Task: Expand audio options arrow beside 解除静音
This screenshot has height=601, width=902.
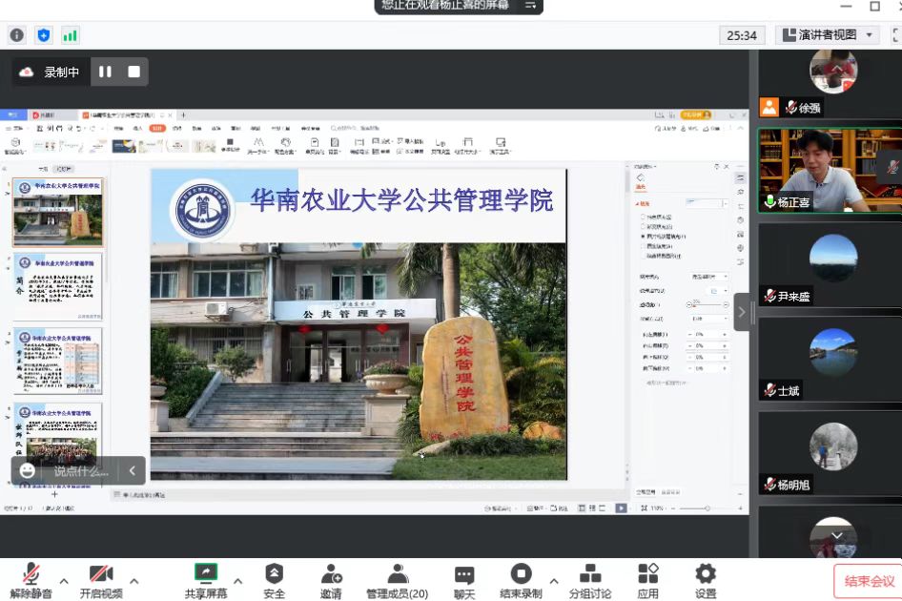Action: coord(64,580)
